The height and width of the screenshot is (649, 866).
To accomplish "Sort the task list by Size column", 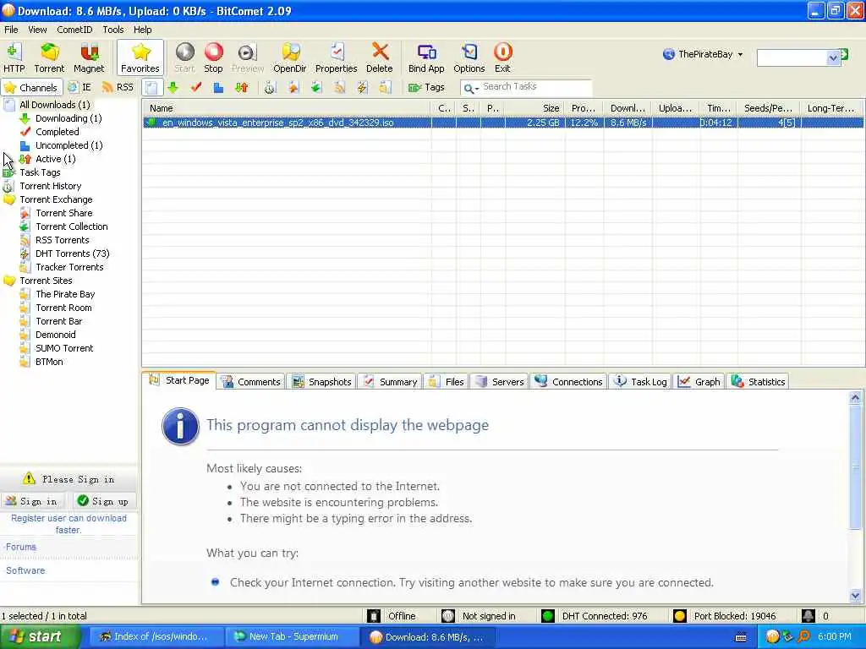I will (534, 108).
